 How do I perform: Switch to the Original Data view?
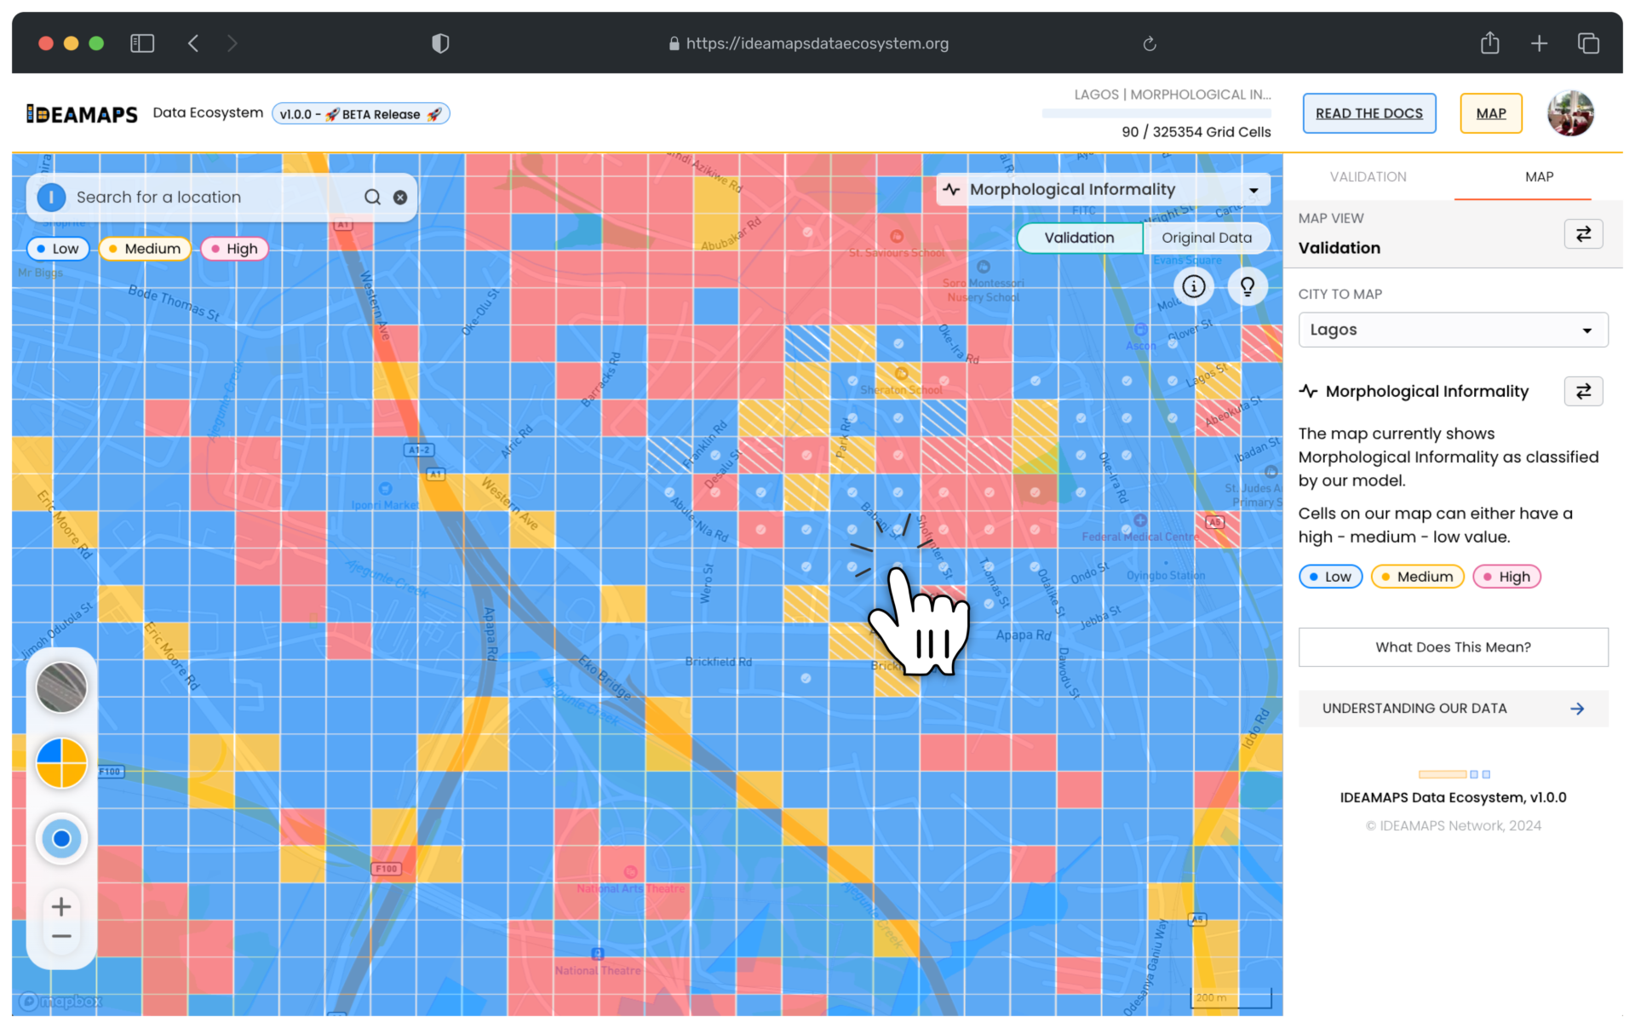[x=1205, y=237]
